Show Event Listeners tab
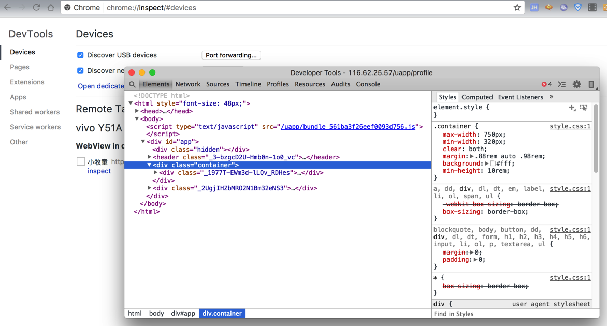This screenshot has height=326, width=607. [521, 97]
